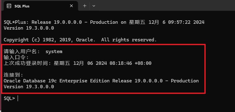Click the 上次成功登录时间 label
235x112 pixels.
[28, 63]
